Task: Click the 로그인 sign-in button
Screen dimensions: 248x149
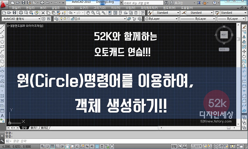Action: tap(177, 3)
